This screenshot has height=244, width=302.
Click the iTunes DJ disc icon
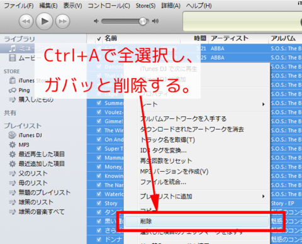coord(13,135)
